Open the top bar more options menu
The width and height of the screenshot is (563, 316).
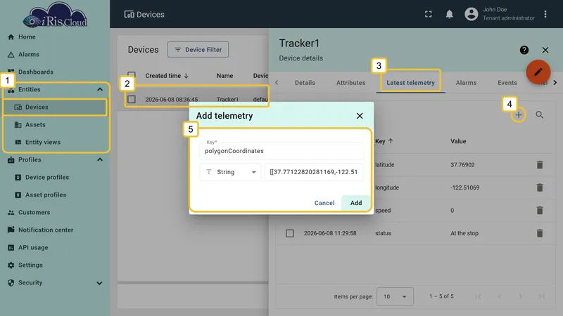(x=545, y=14)
